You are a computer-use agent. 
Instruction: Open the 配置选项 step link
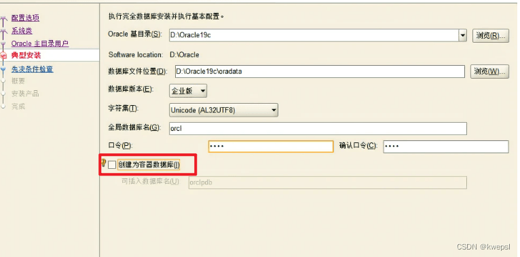pos(26,18)
